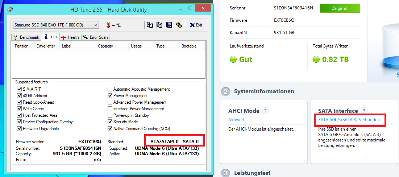This screenshot has width=399, height=177.
Task: Click the ATA/ATAPI-0 - SATA II standard value
Action: pyautogui.click(x=175, y=142)
